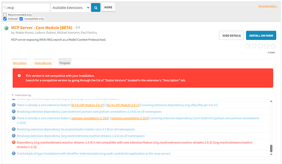Viewport: 282px width, 164px height.
Task: Click the 'This version is not compatible' message
Action: tap(60, 76)
